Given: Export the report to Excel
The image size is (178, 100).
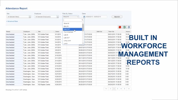Looking at the screenshot, I should (x=124, y=27).
